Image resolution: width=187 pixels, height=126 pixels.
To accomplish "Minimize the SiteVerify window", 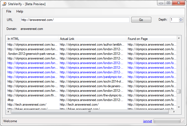I will pyautogui.click(x=161, y=3).
